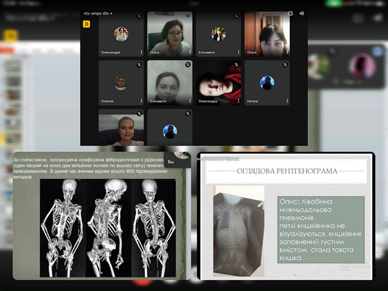Select the chest X-ray photo on the slide
The image size is (388, 291).
[x=239, y=230]
